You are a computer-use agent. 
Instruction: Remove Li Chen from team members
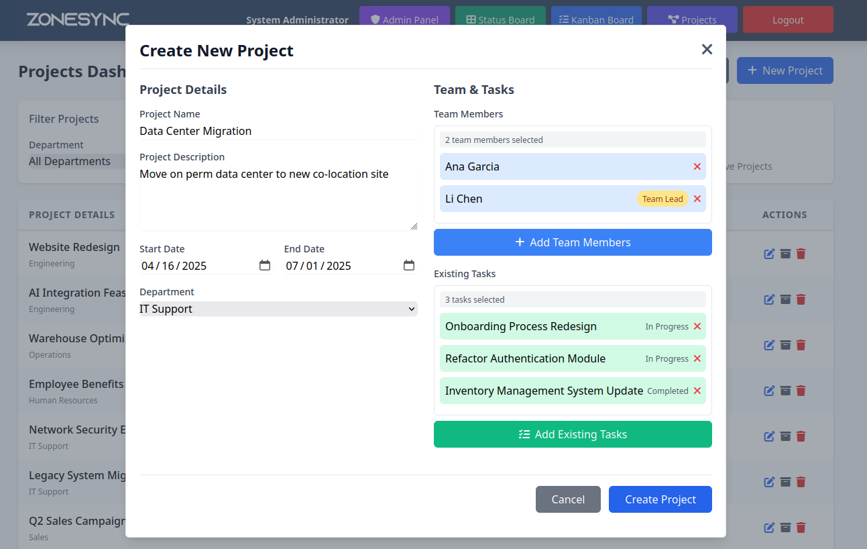click(x=697, y=199)
